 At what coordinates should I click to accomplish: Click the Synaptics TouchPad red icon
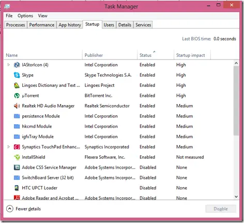tap(17, 147)
